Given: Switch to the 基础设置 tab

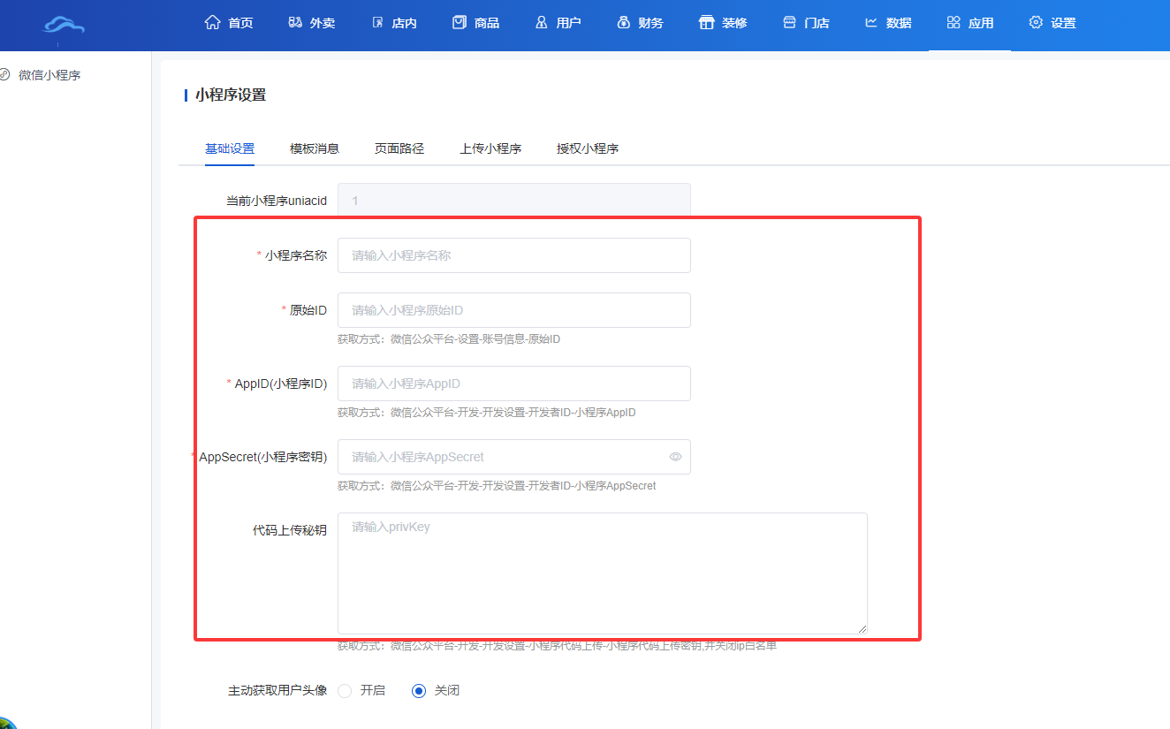Looking at the screenshot, I should tap(230, 148).
